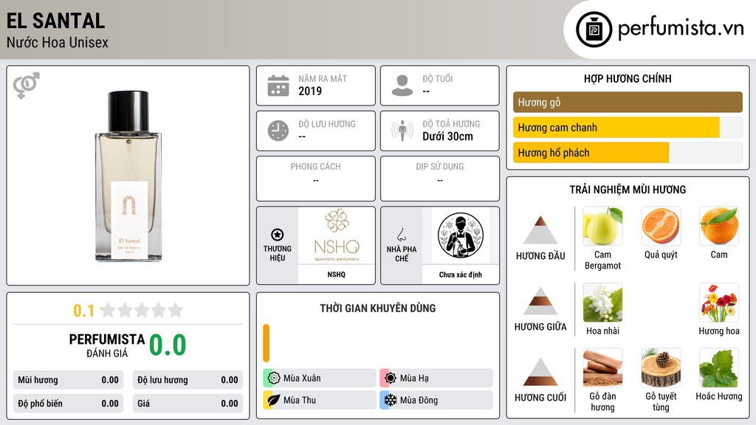Click the Hương cuối pyramid icon
The image size is (756, 425).
540,372
